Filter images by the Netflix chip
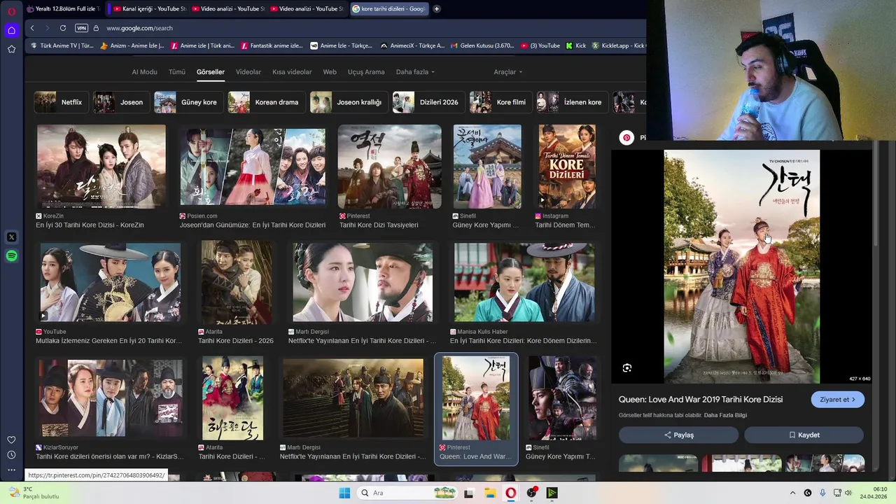The width and height of the screenshot is (896, 504). pyautogui.click(x=60, y=102)
